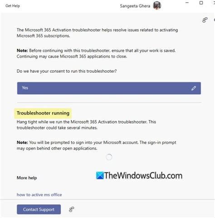Click the Sangeeta Ghera account name
This screenshot has height=218, width=215.
tap(135, 6)
